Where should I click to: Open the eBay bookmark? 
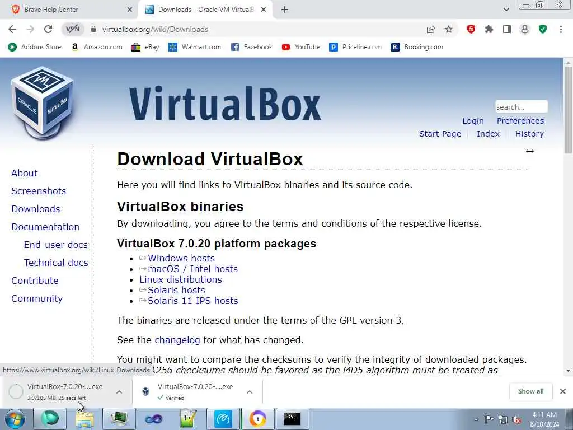click(x=145, y=47)
